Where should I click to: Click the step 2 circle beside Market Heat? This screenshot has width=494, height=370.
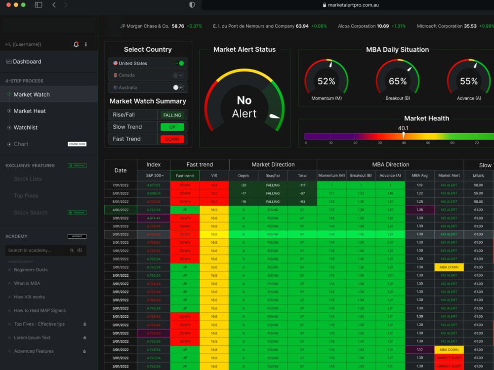(9, 111)
